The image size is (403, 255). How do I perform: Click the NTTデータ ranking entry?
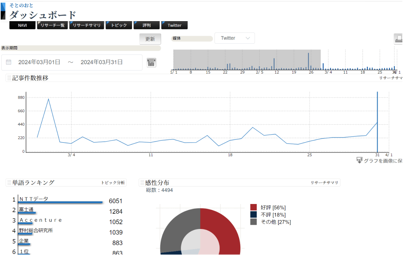[x=34, y=199]
